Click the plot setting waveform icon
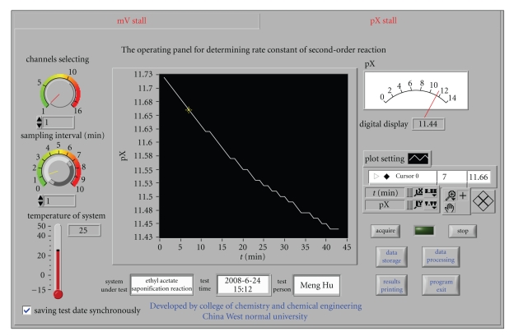Screen dimensions: 514x336 click(x=419, y=158)
